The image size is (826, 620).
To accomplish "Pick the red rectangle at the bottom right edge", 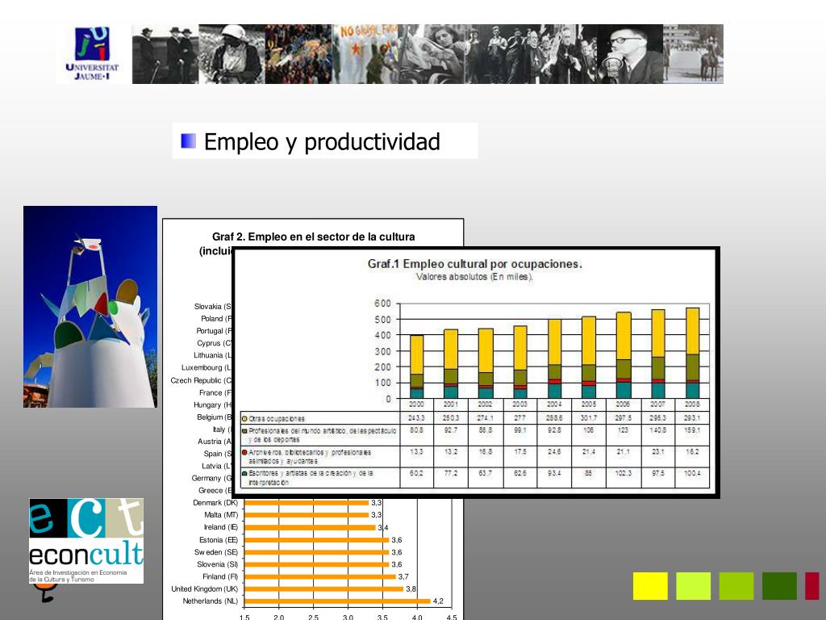I will click(x=811, y=585).
